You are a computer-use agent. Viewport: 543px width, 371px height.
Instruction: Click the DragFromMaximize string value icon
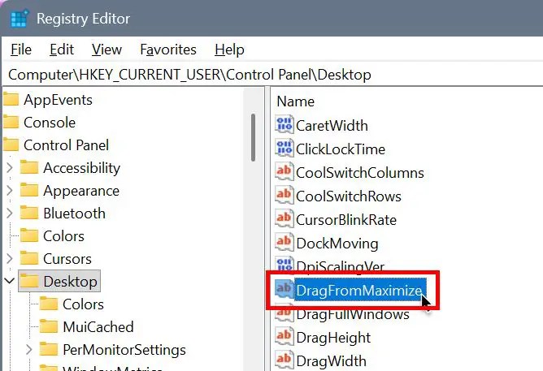point(285,289)
